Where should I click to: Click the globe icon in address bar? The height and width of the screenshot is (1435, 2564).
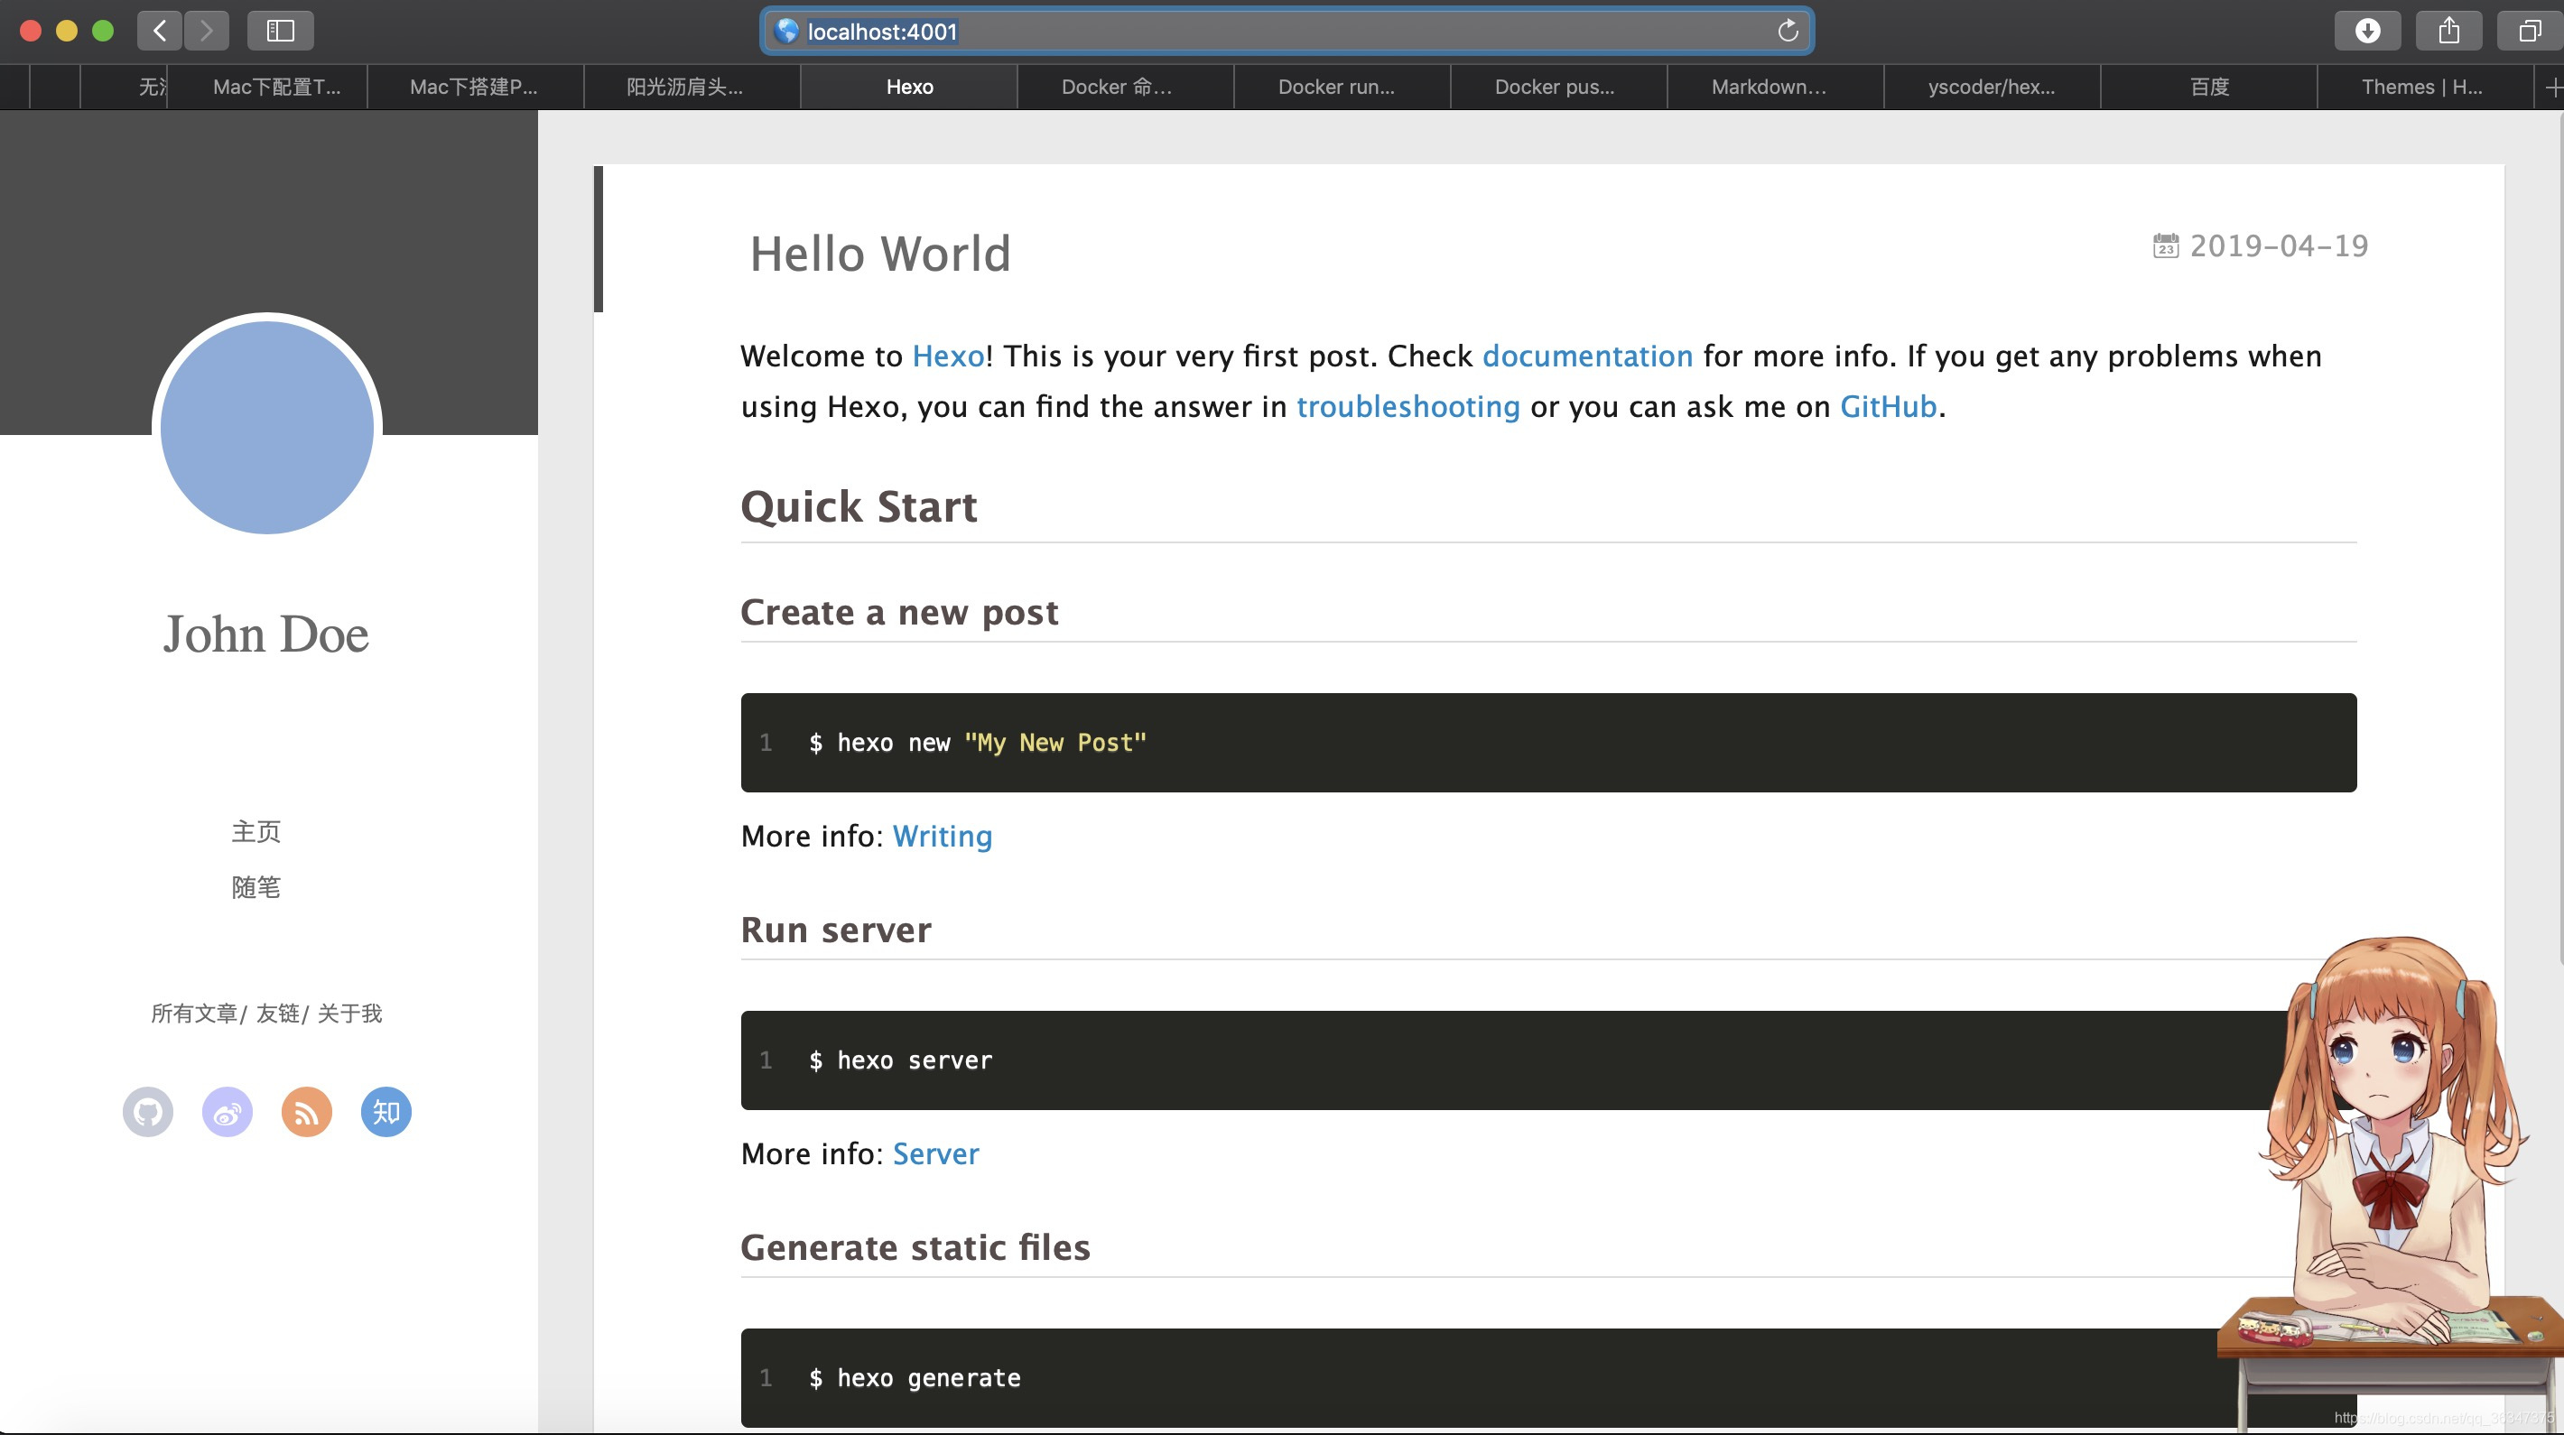[786, 31]
